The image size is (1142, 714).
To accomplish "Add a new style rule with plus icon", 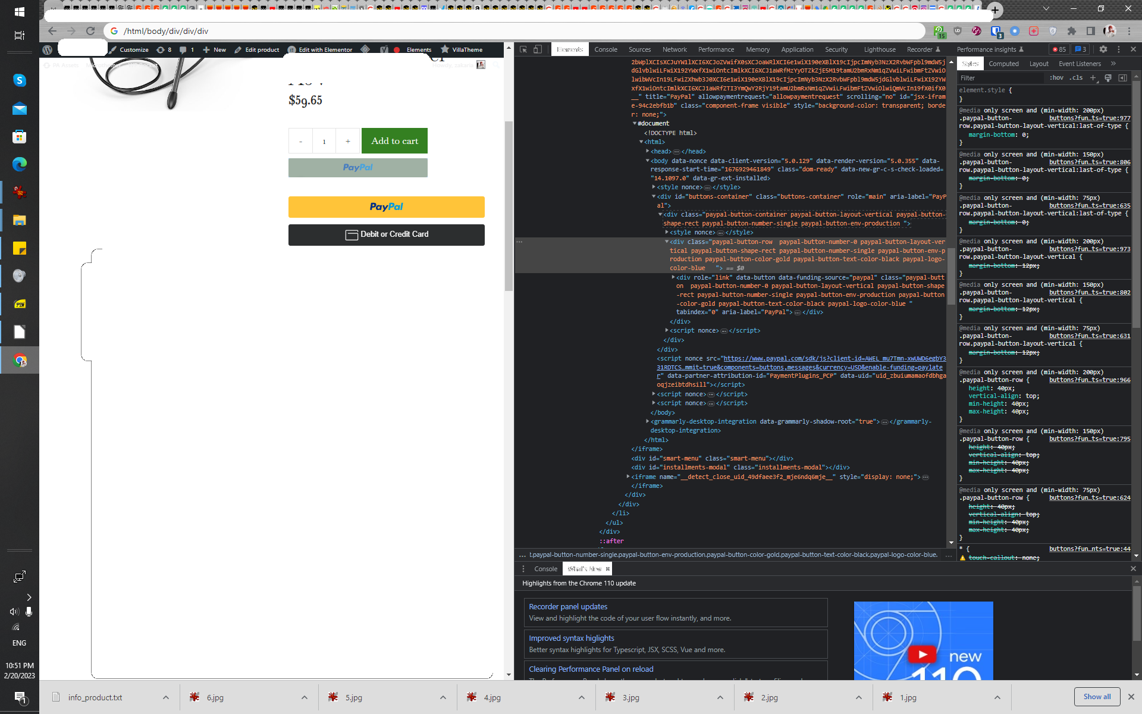I will pos(1093,78).
